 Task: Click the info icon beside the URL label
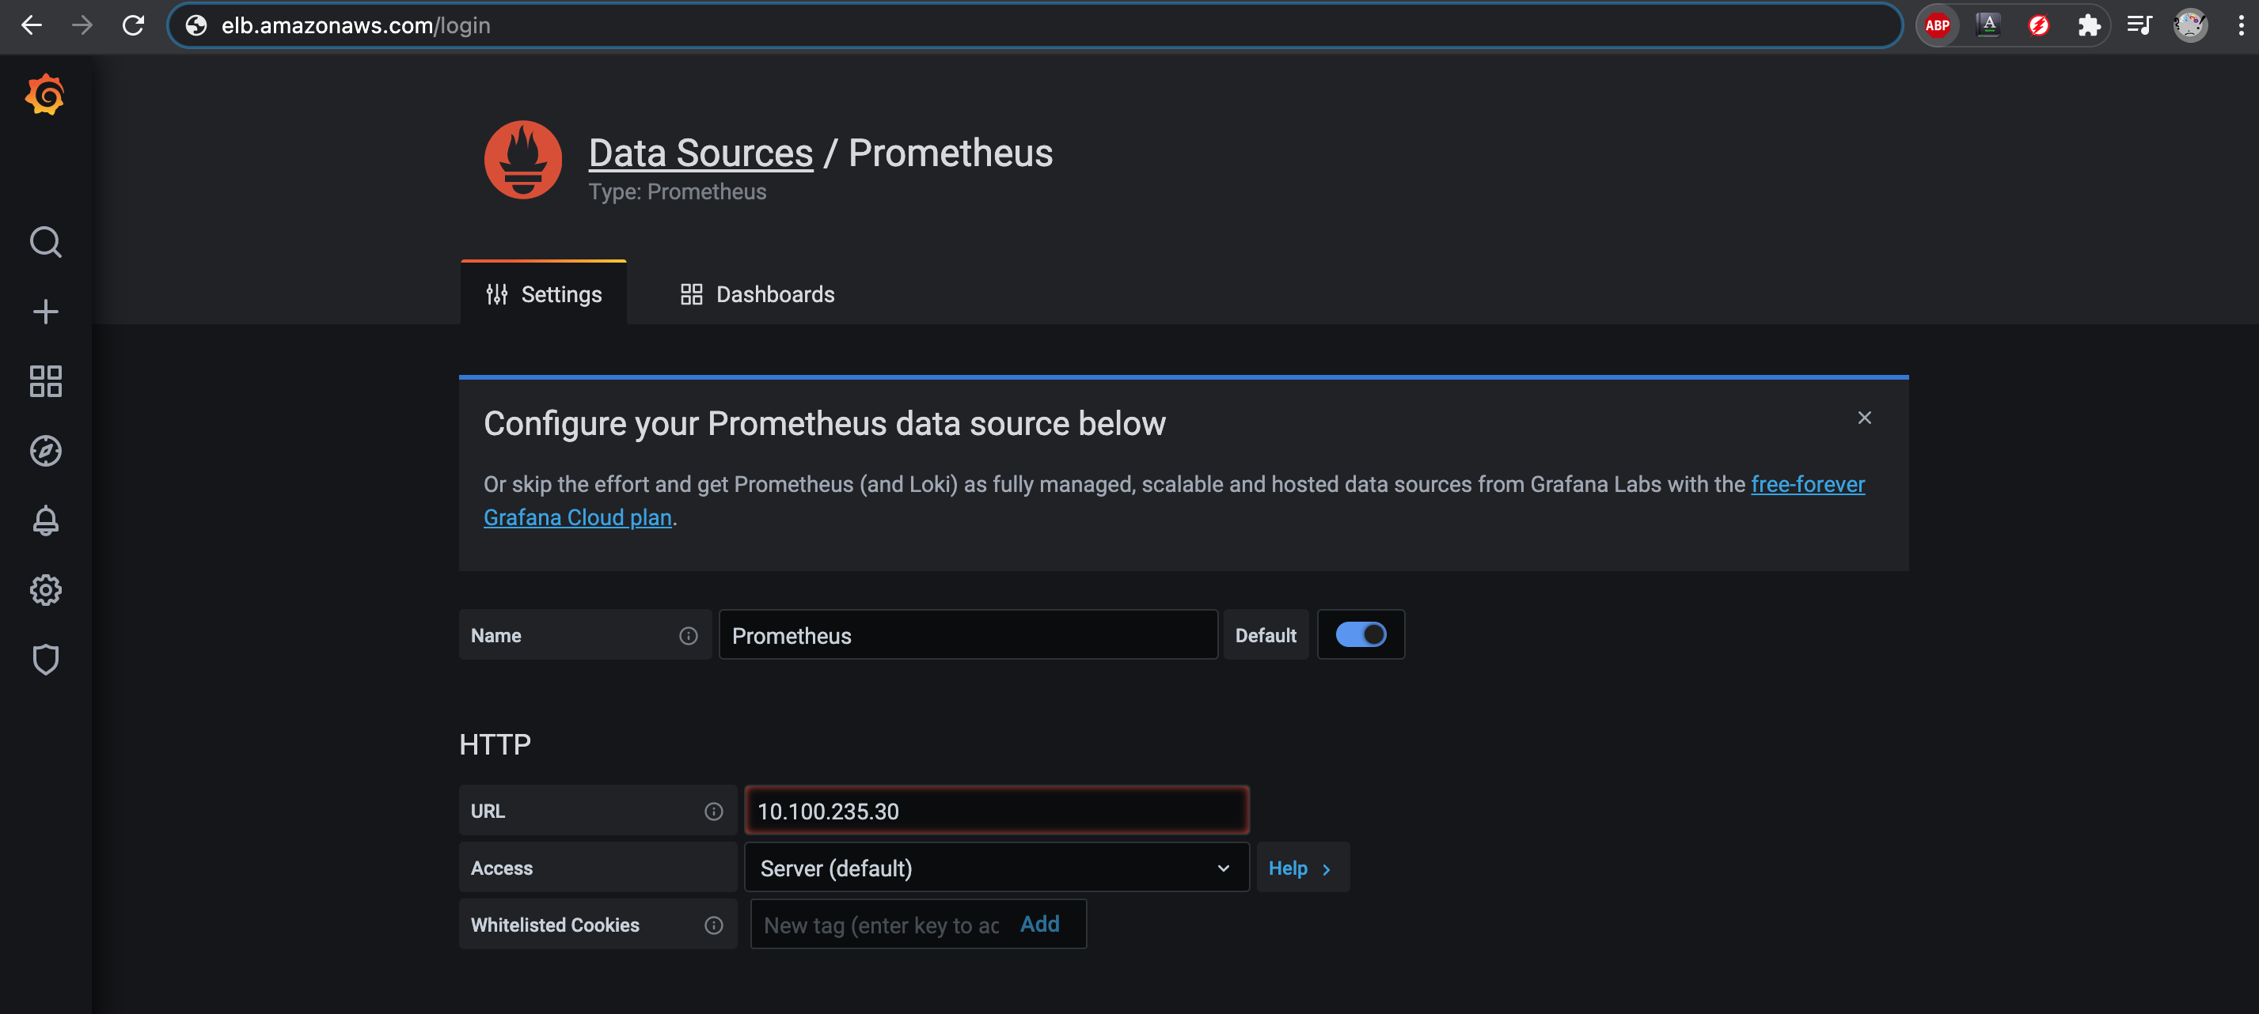tap(713, 812)
